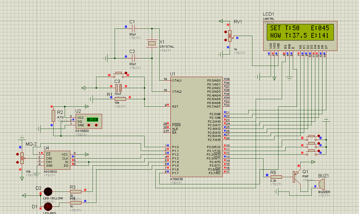
Task: Select the reset push button switch body
Action: click(x=118, y=75)
